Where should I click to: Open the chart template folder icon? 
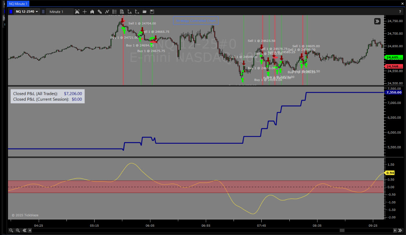click(x=144, y=12)
